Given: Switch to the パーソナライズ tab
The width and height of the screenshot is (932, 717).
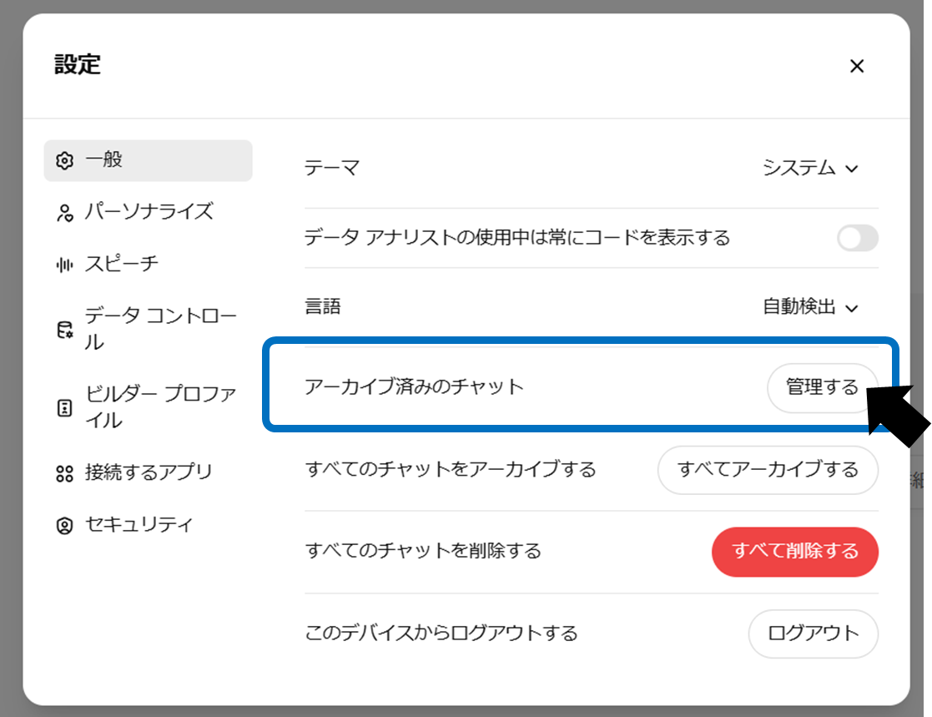Looking at the screenshot, I should 149,212.
